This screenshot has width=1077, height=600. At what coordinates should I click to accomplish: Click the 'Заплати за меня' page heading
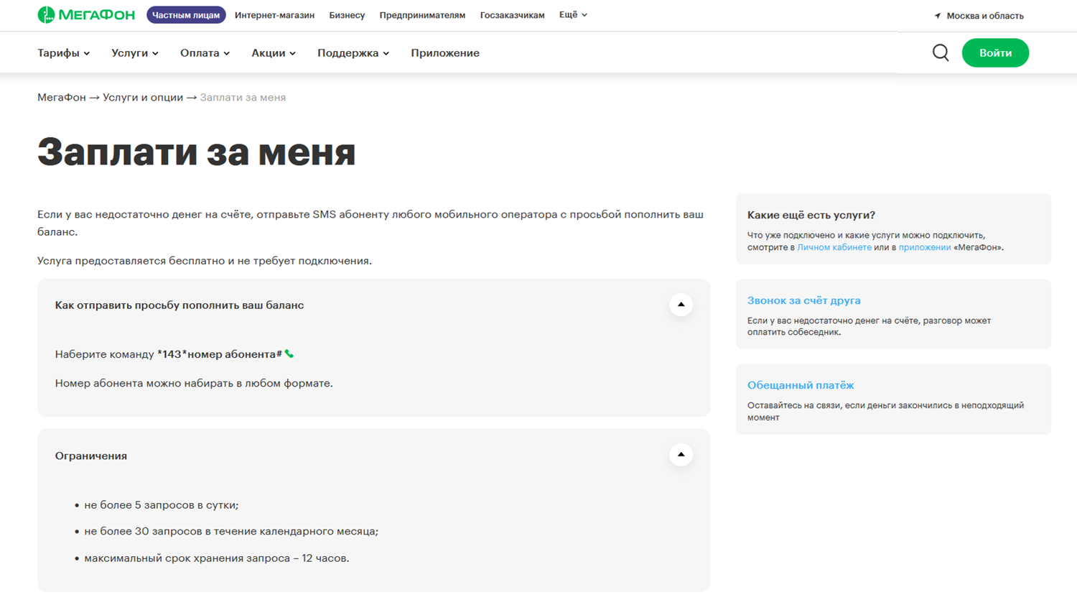click(197, 152)
